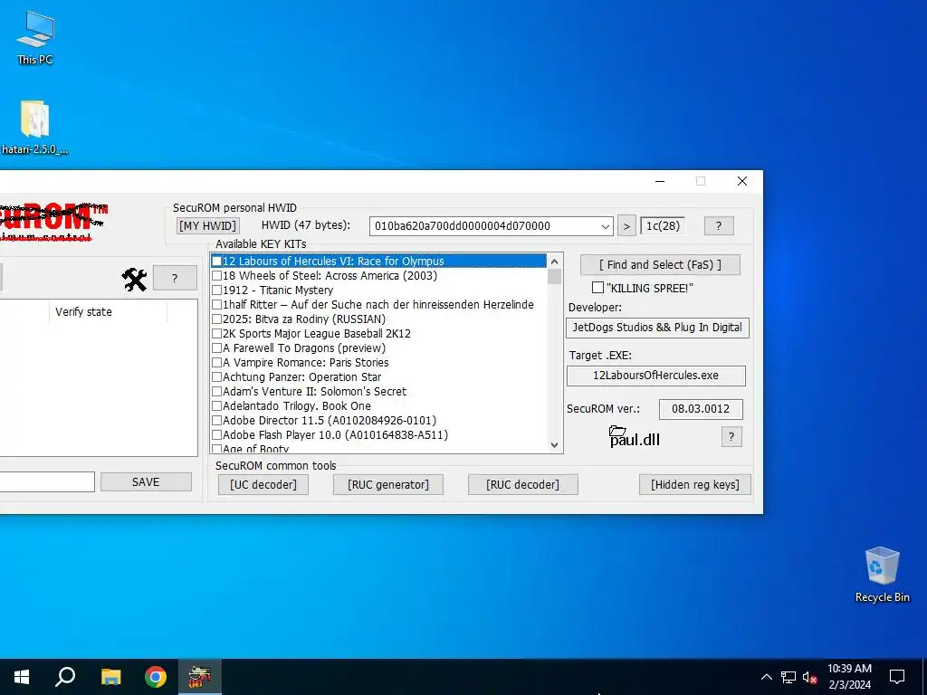Open help ? for SecuROM personal HWID
The width and height of the screenshot is (927, 695).
tap(719, 225)
